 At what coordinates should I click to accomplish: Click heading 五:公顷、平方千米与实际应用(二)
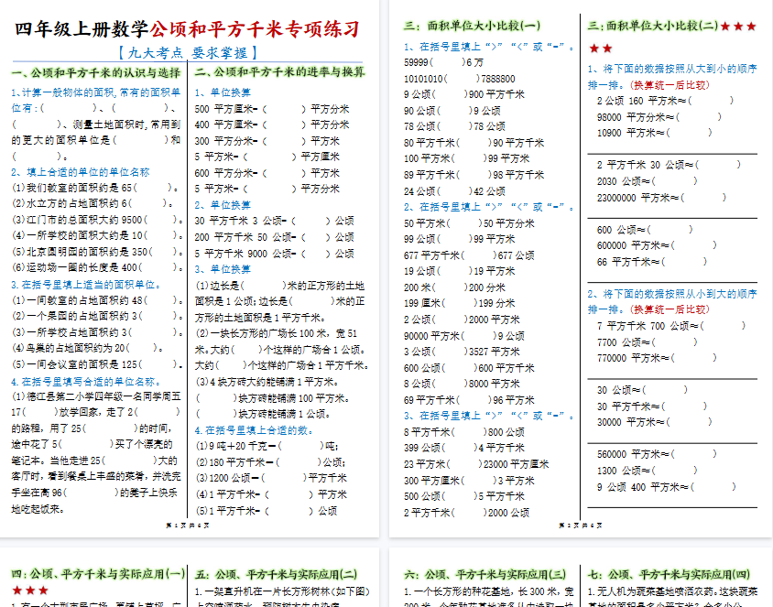(280, 574)
